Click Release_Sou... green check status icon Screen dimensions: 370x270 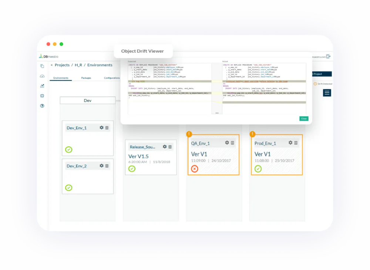(x=132, y=169)
